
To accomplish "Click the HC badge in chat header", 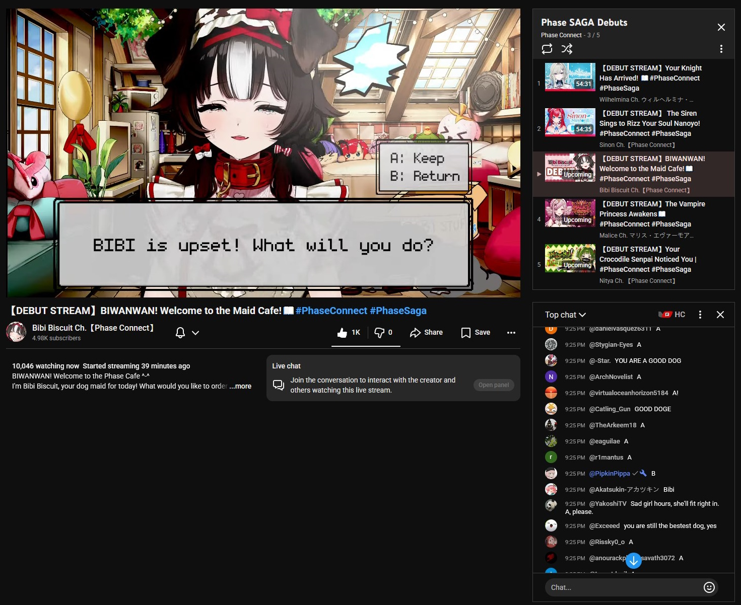I will point(672,315).
